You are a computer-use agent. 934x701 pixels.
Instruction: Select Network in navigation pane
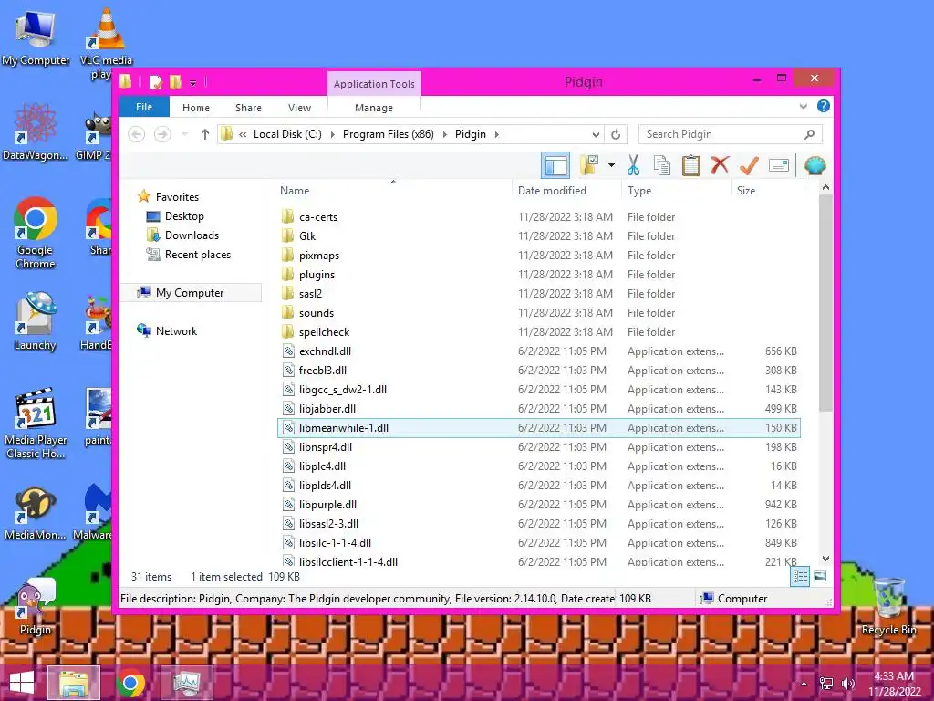coord(176,330)
